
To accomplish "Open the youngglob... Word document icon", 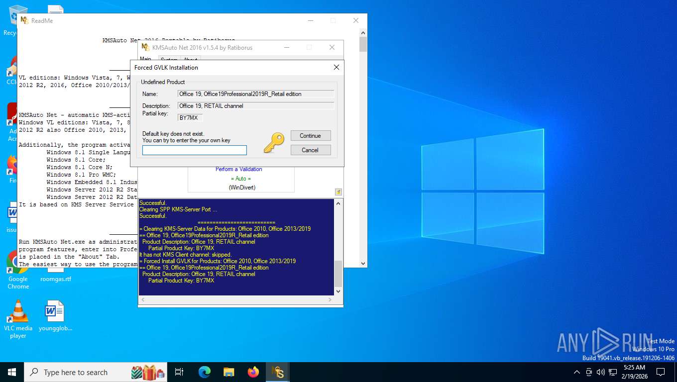I will tap(55, 315).
